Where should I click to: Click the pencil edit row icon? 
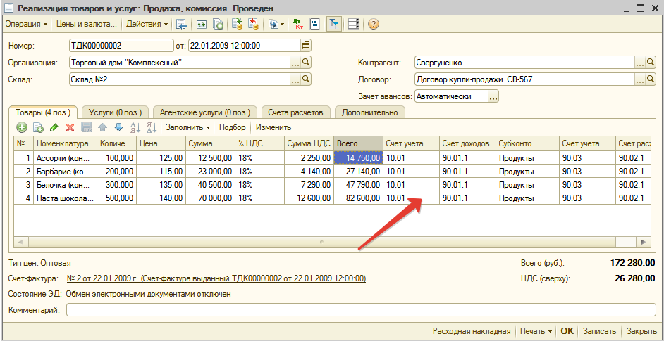coord(54,127)
